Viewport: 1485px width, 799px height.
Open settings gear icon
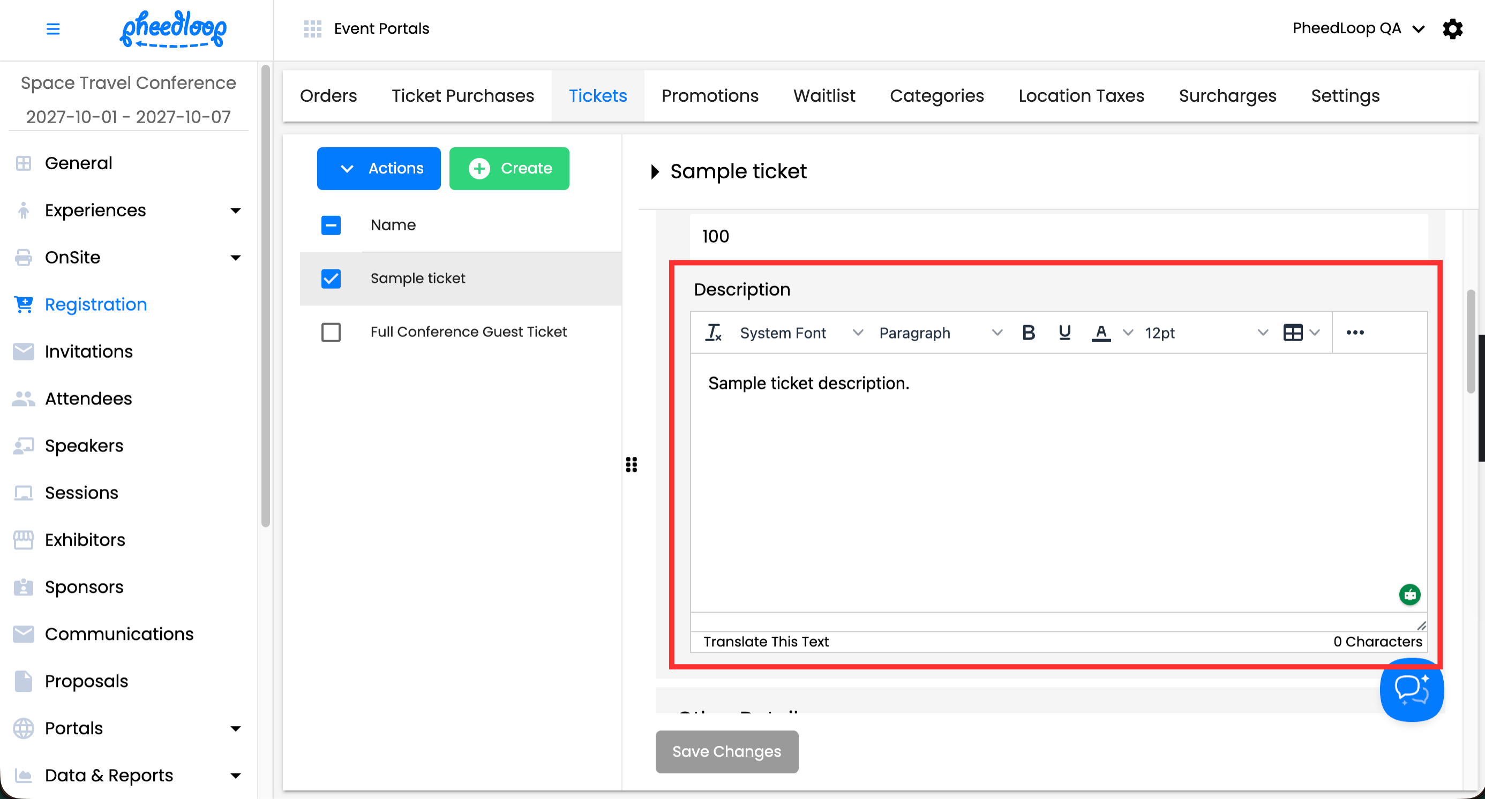1453,28
